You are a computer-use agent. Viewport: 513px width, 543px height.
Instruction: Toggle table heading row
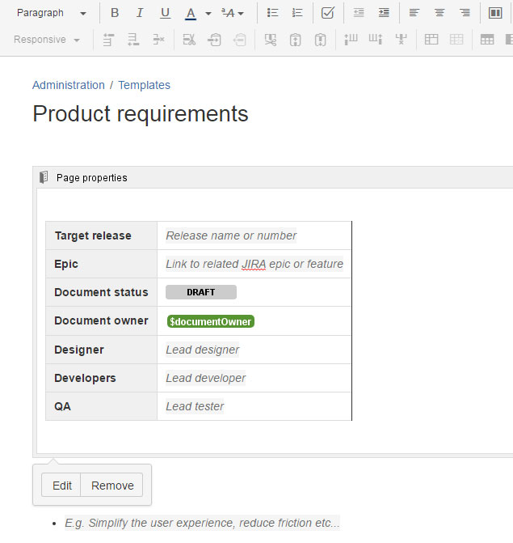[487, 40]
